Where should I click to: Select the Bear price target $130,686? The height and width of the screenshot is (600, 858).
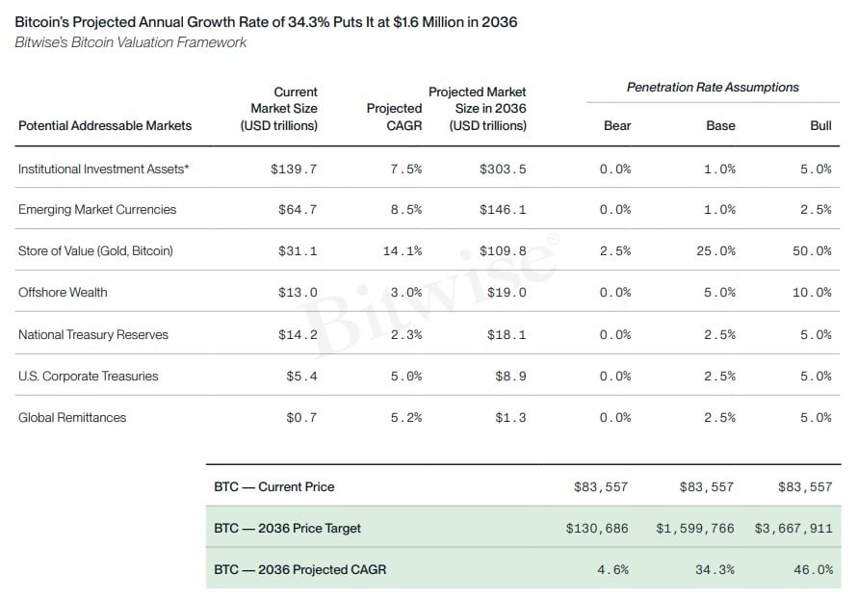click(x=597, y=529)
